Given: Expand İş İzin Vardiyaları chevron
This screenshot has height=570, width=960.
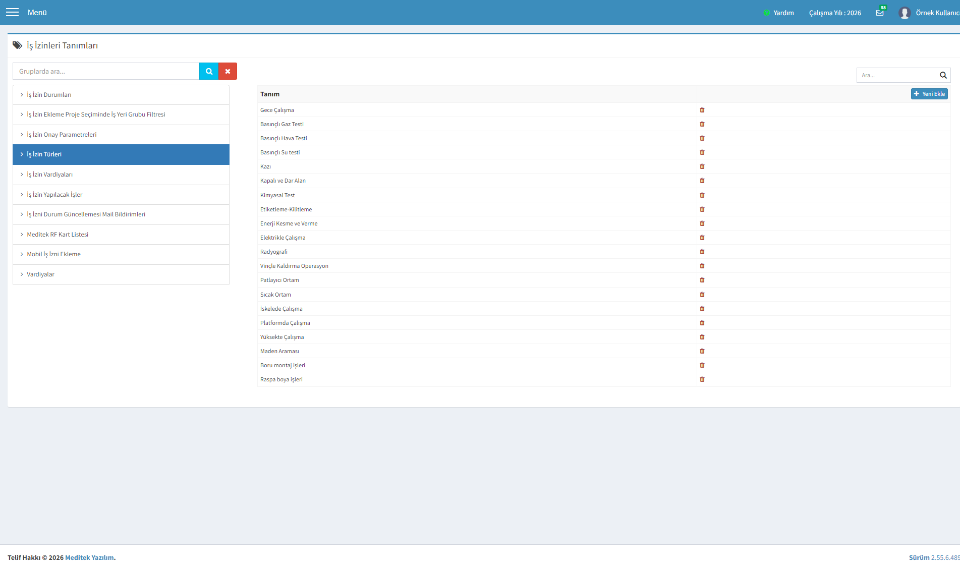Looking at the screenshot, I should 22,174.
